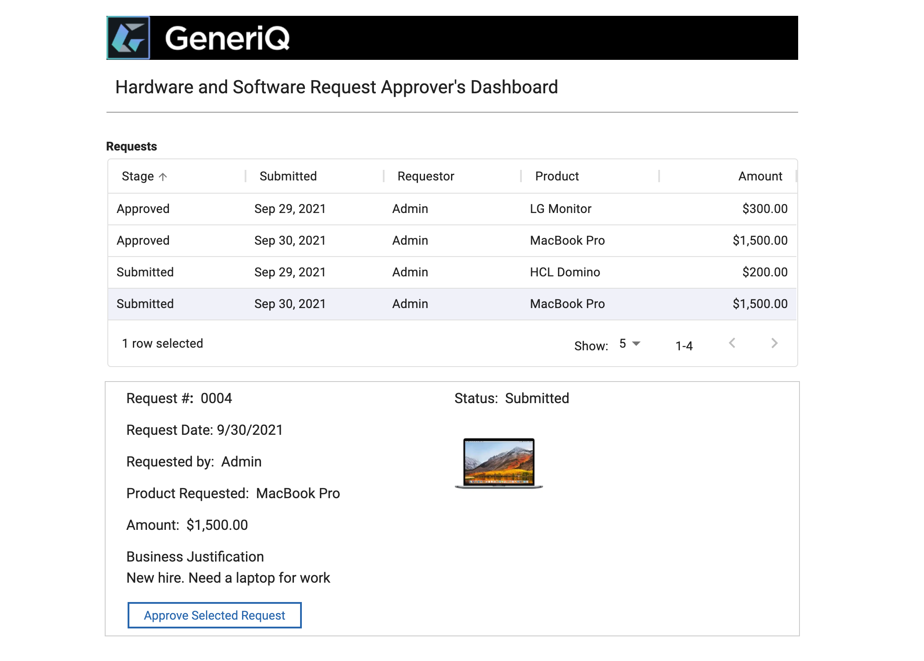This screenshot has width=924, height=661.
Task: Sort by the Stage column header
Action: (x=138, y=176)
